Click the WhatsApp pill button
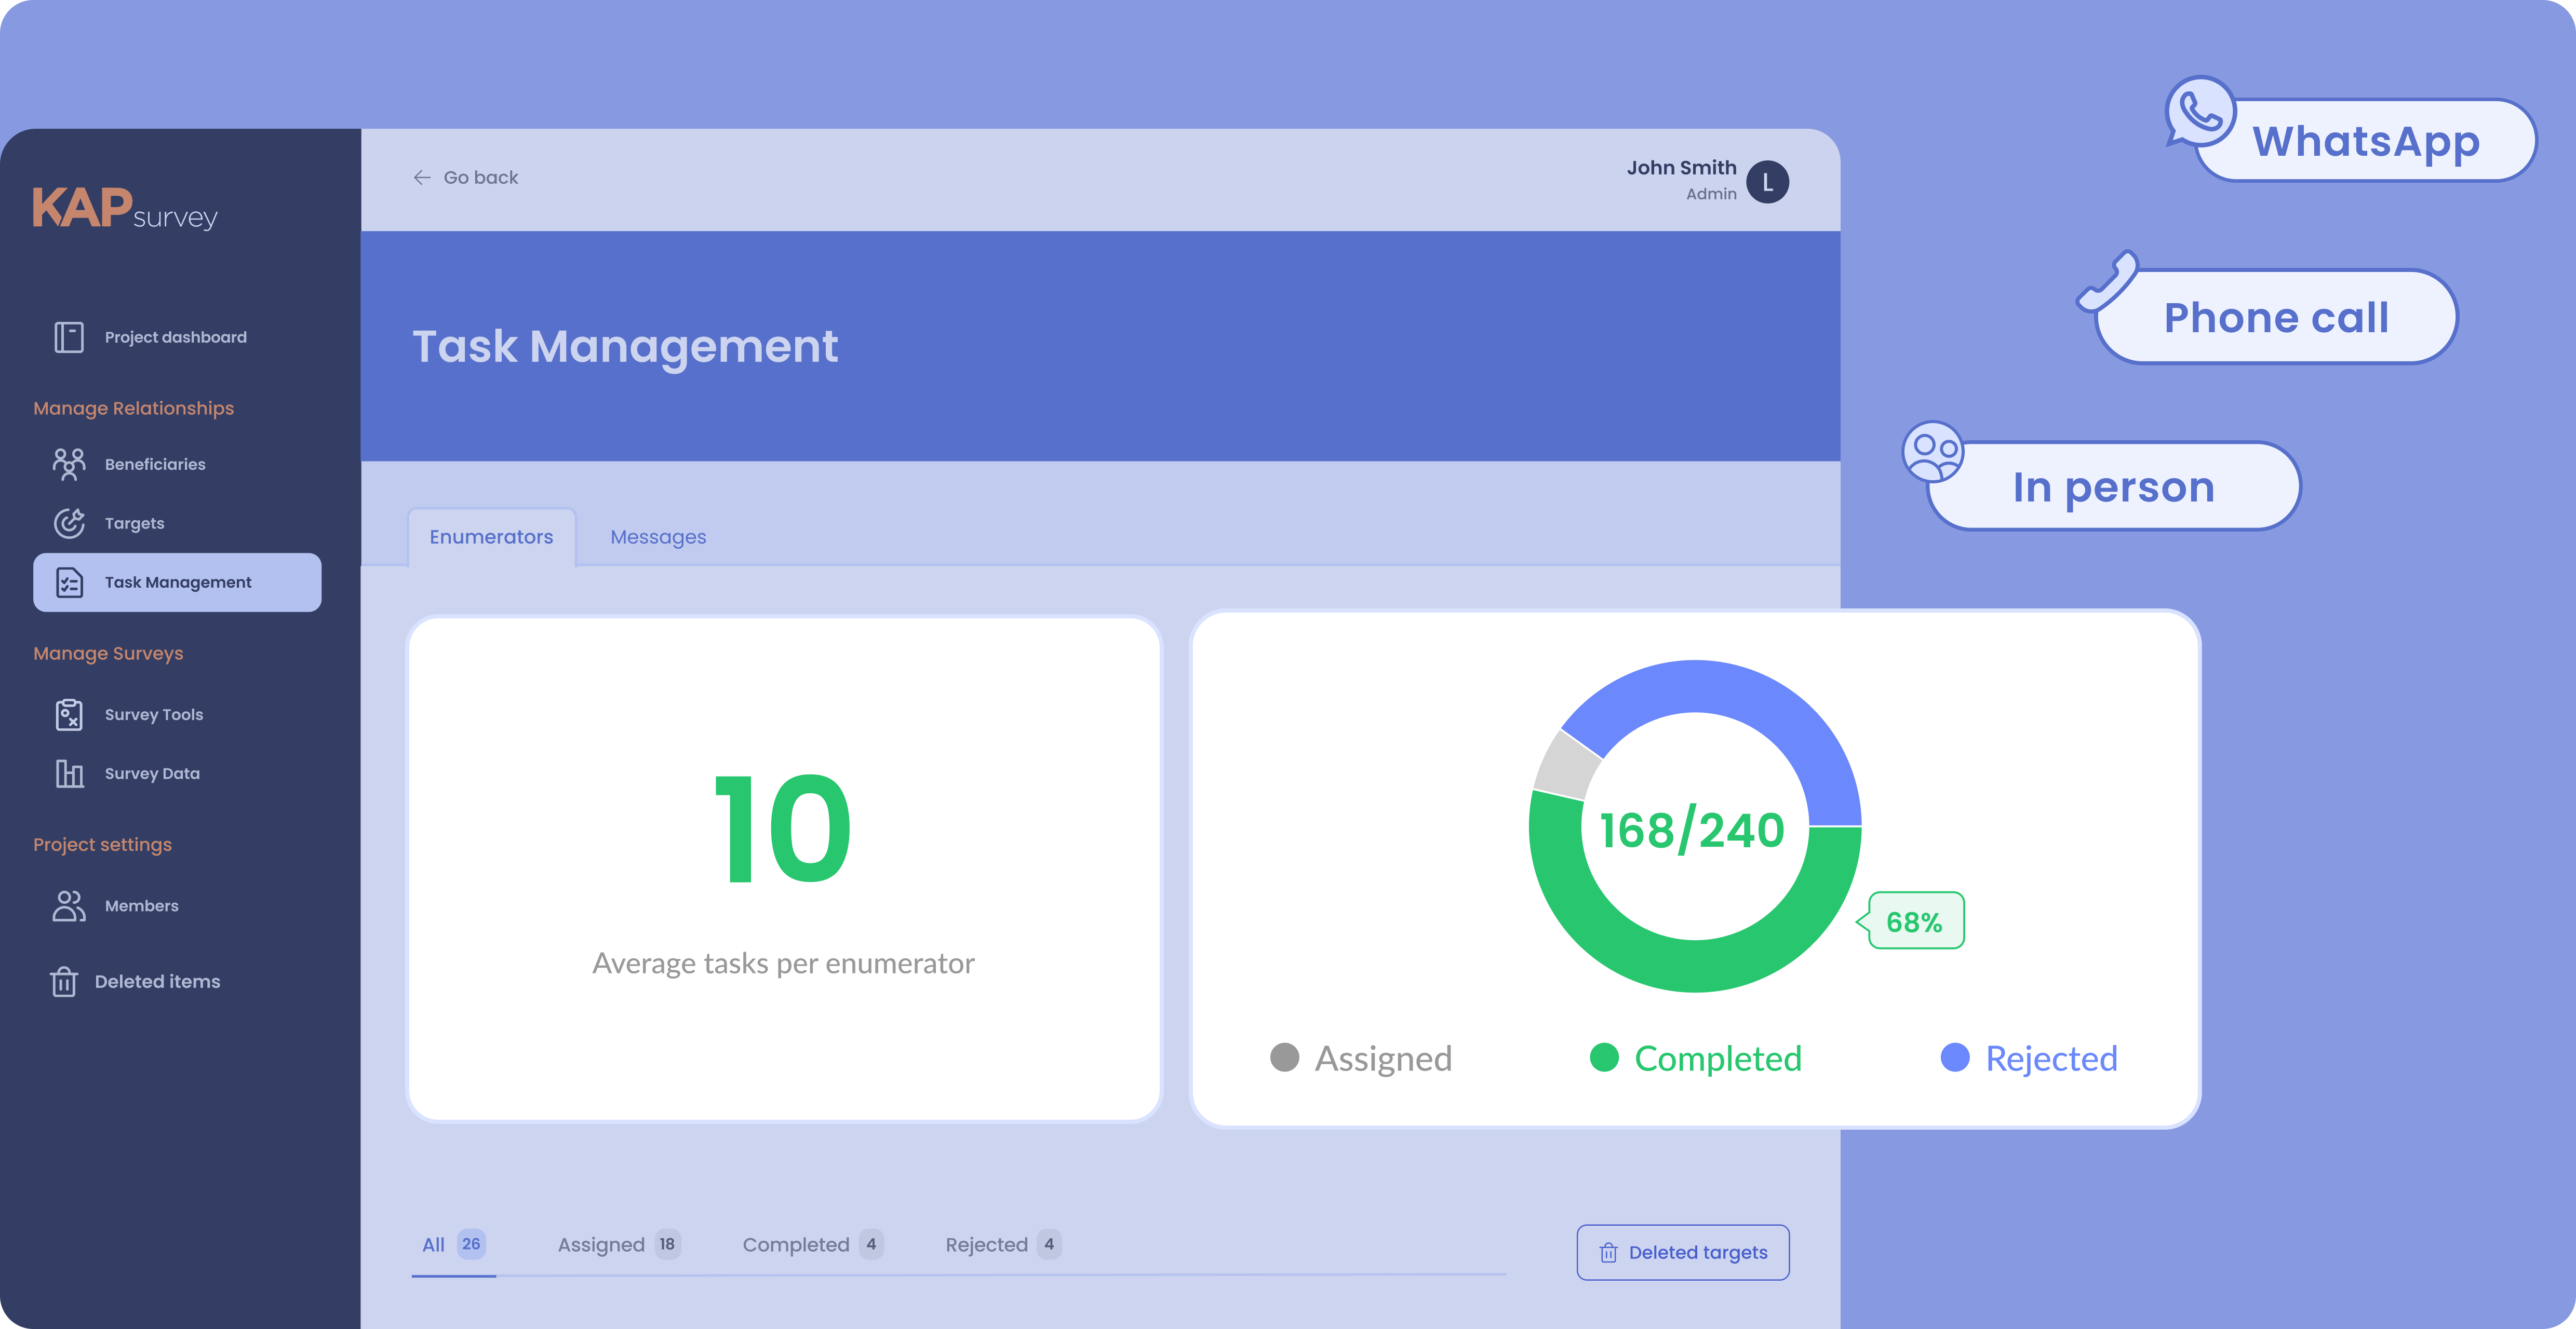 tap(2365, 140)
